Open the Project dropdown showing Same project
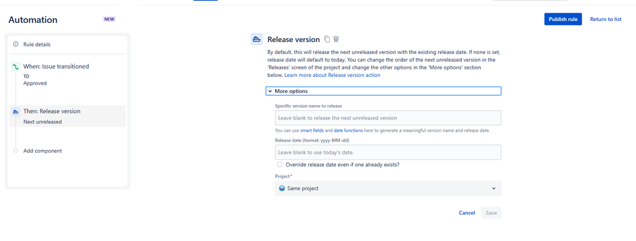The width and height of the screenshot is (636, 241). [x=388, y=188]
